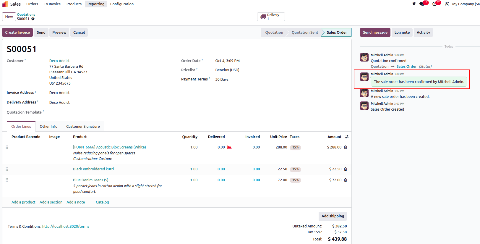Click the trash icon for Blue Denim Jeans

(346, 180)
